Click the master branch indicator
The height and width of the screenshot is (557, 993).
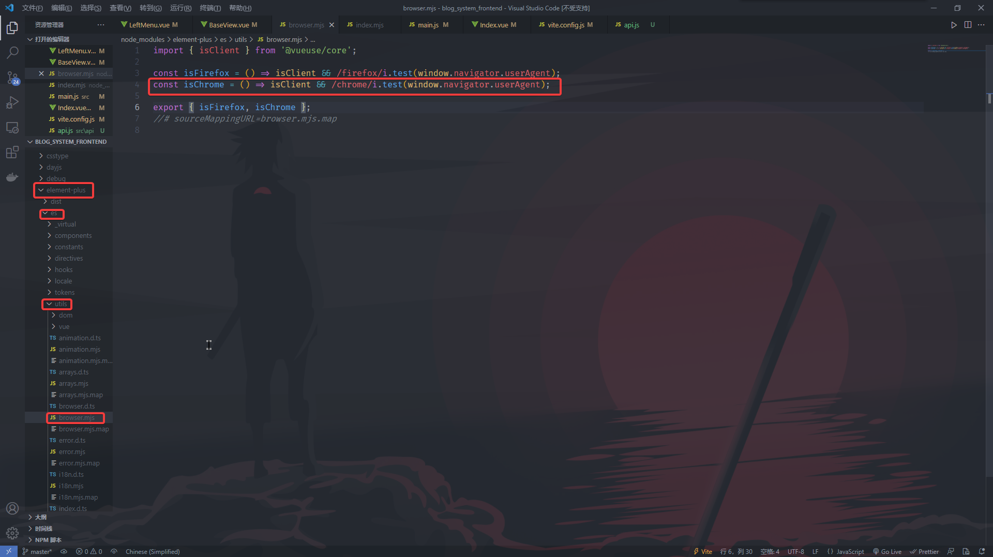point(37,551)
